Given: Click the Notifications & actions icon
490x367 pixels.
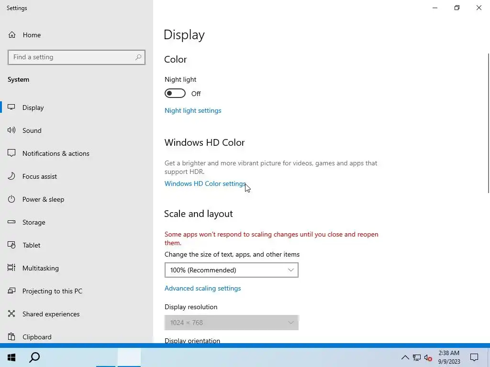Looking at the screenshot, I should point(11,153).
